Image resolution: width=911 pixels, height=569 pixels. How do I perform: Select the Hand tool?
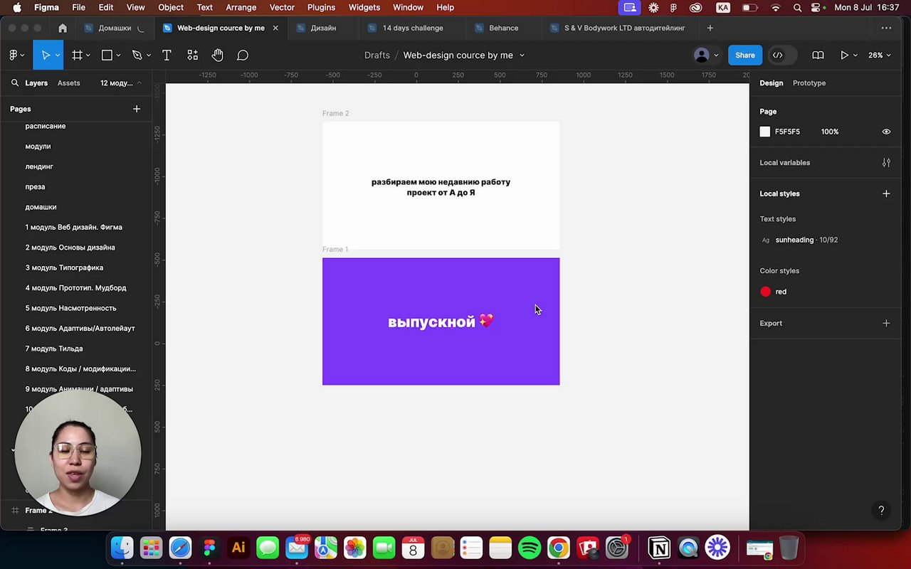(x=218, y=55)
